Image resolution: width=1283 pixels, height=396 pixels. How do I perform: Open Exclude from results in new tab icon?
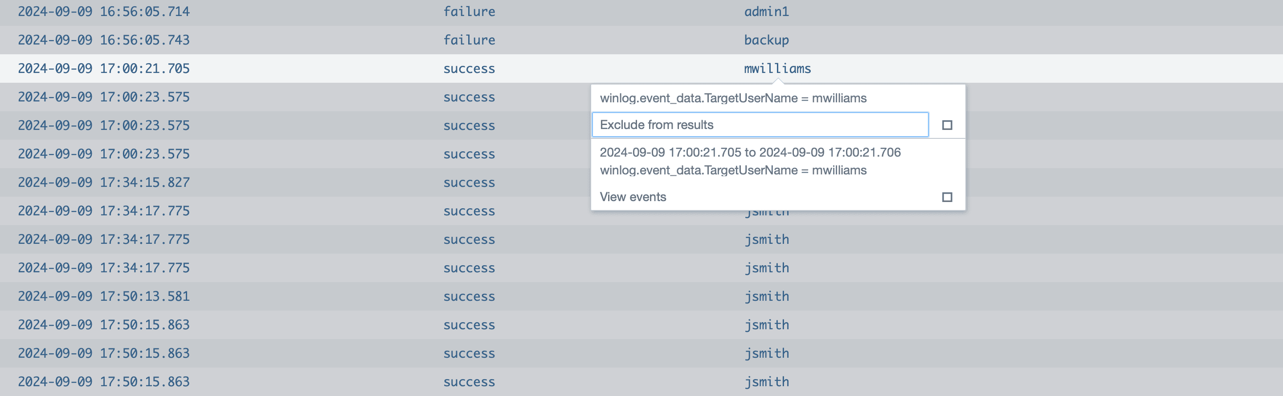tap(947, 125)
